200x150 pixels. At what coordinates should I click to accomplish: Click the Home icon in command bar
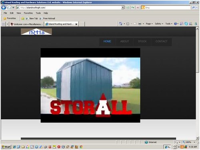tap(121, 24)
